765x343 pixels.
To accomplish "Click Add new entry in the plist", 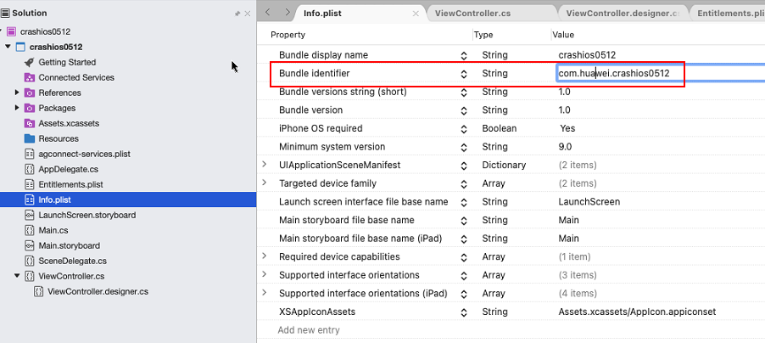I will (x=310, y=329).
